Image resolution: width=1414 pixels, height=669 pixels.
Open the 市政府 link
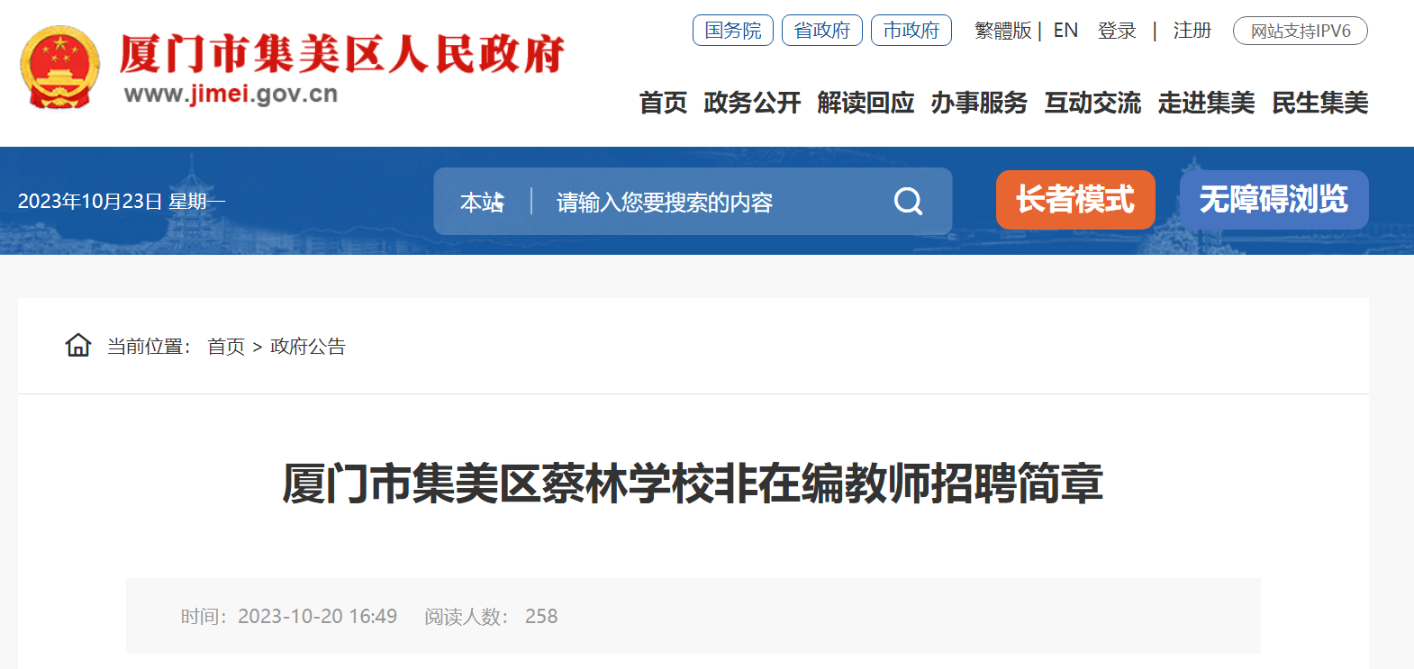pyautogui.click(x=911, y=31)
